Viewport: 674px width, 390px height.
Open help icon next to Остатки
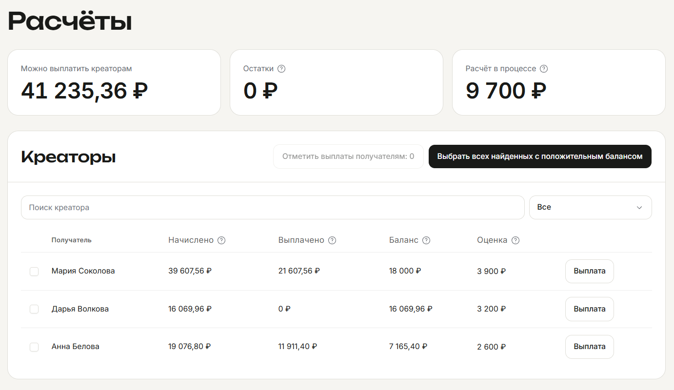click(x=281, y=69)
